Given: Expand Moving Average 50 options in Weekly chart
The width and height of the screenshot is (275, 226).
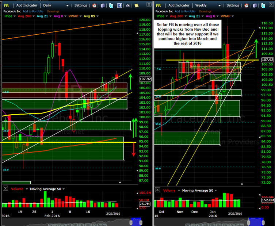Looking at the screenshot, I should click(216, 191).
